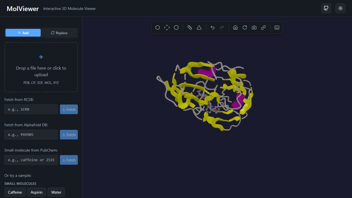Viewport: 352px width, 198px height.
Task: Toggle auto-rotate with circular arrow icon
Action: click(245, 28)
